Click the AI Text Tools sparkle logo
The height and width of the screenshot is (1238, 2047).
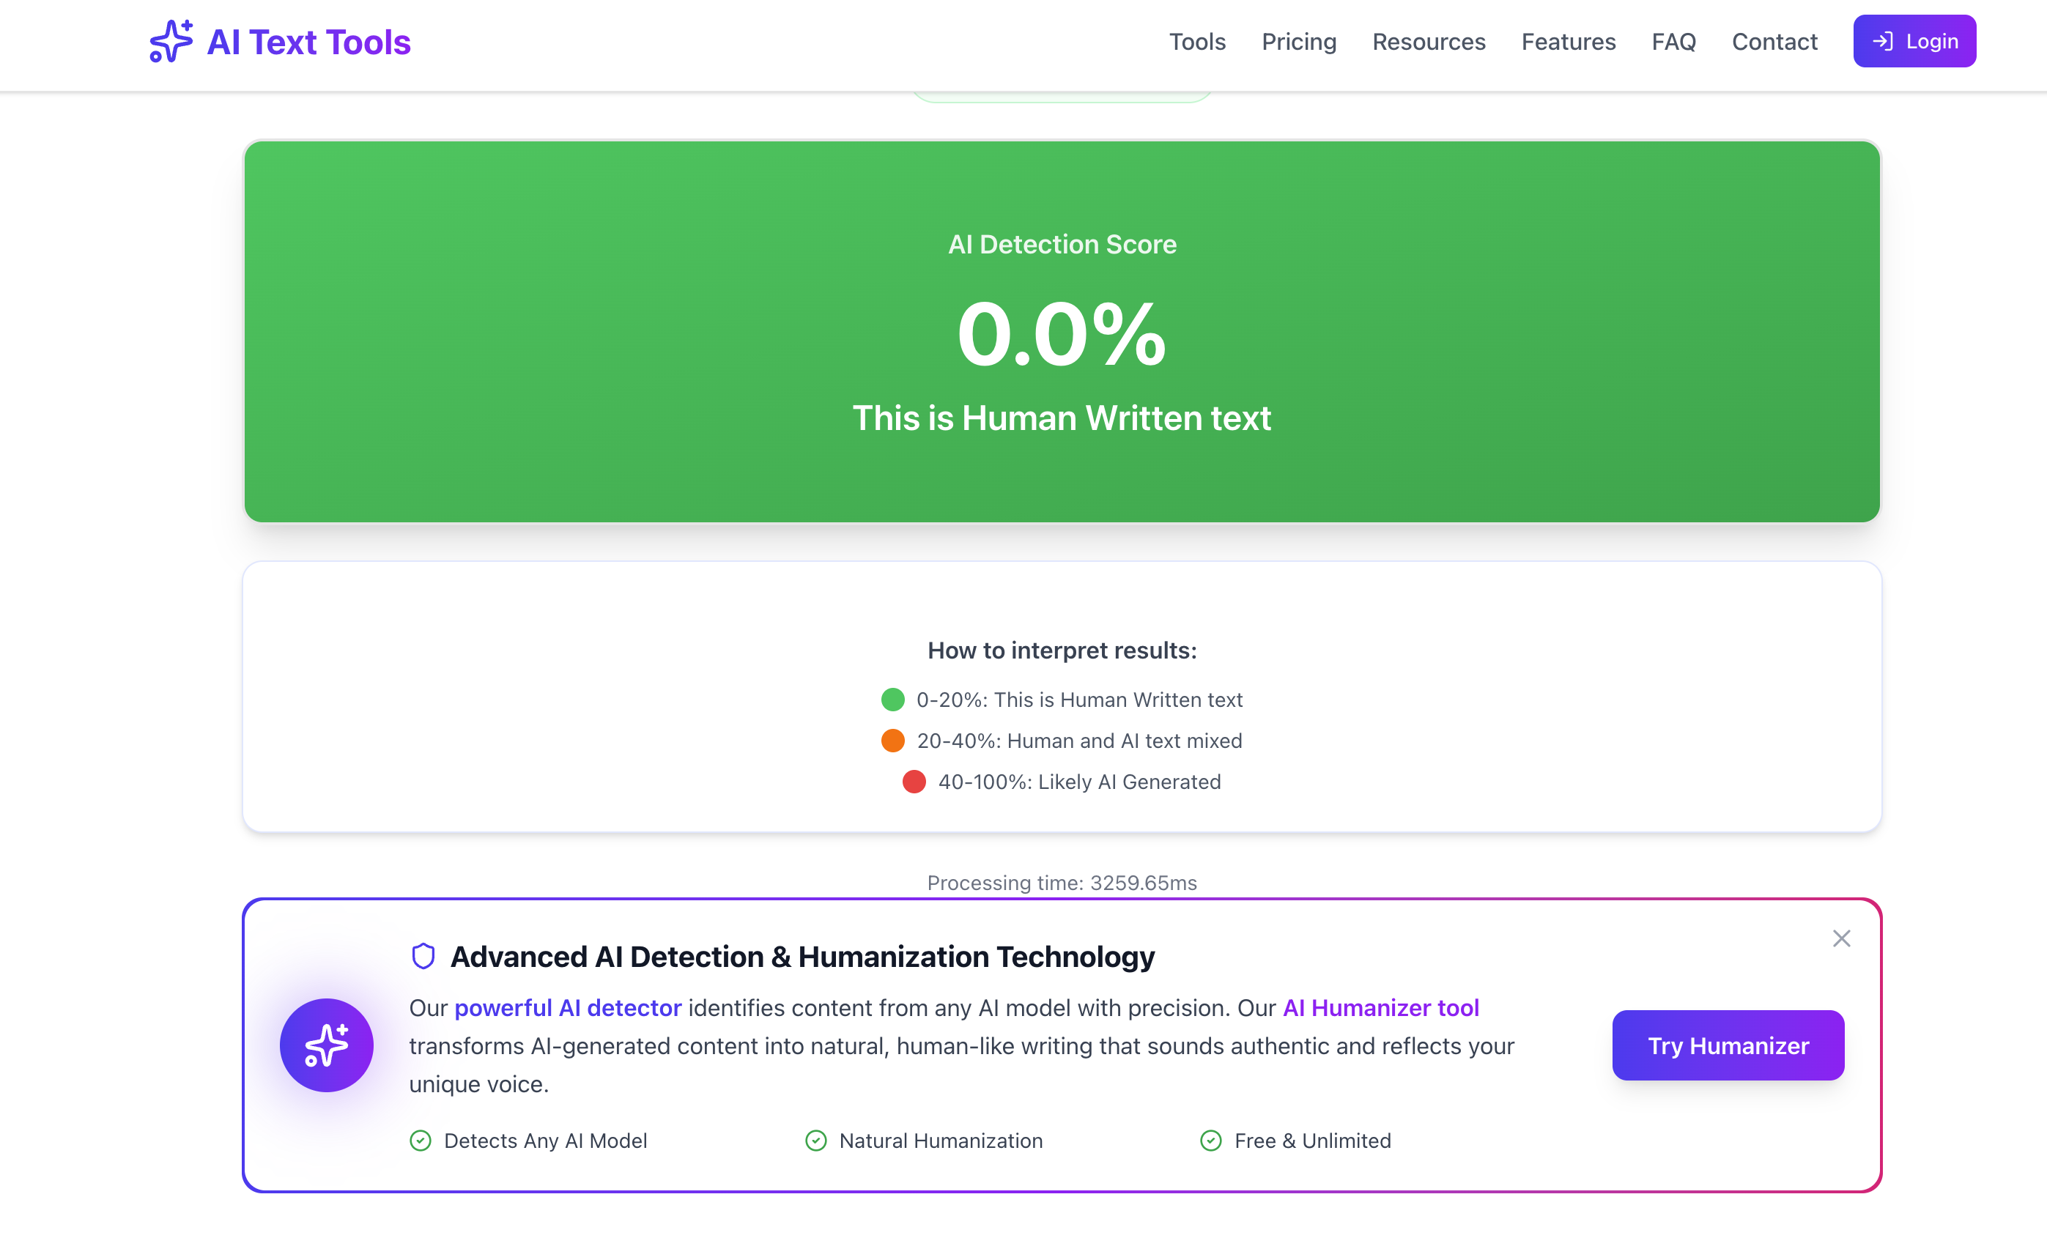click(171, 42)
